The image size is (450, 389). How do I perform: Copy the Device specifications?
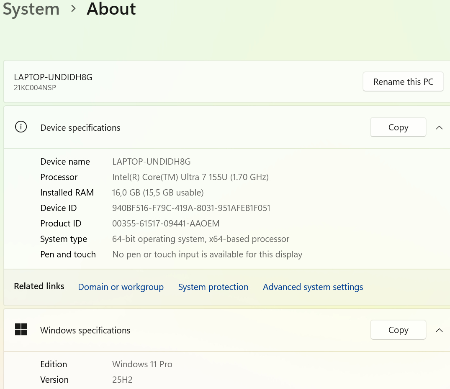pyautogui.click(x=399, y=127)
